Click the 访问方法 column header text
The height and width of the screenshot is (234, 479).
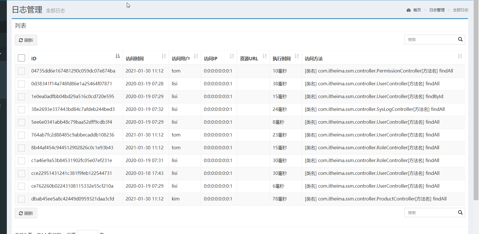pyautogui.click(x=314, y=59)
